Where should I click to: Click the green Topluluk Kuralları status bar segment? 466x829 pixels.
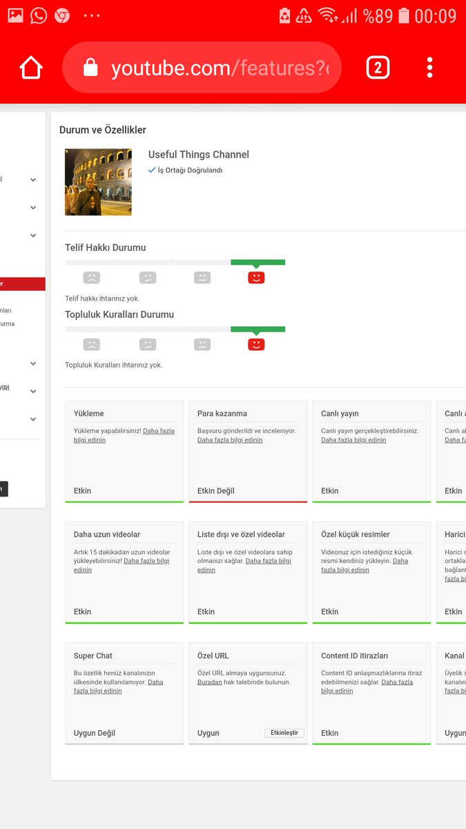click(x=258, y=330)
